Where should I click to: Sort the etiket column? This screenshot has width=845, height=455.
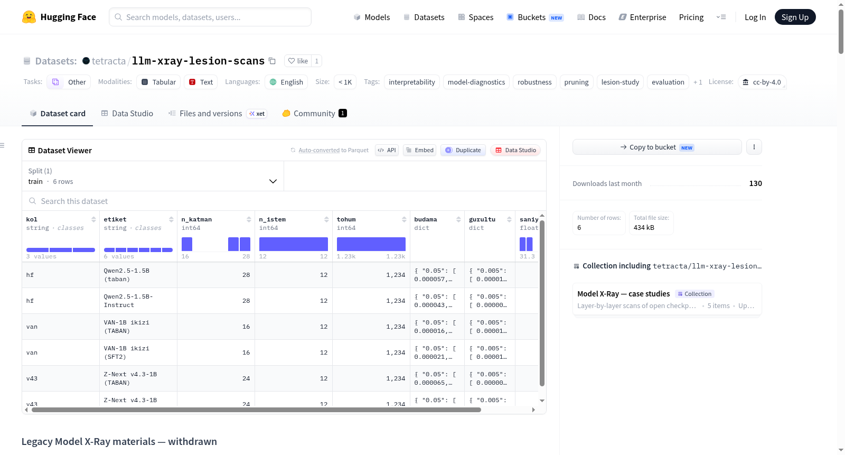coord(171,219)
